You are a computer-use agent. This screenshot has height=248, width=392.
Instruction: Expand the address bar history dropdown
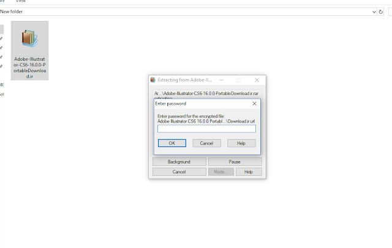(x=374, y=12)
